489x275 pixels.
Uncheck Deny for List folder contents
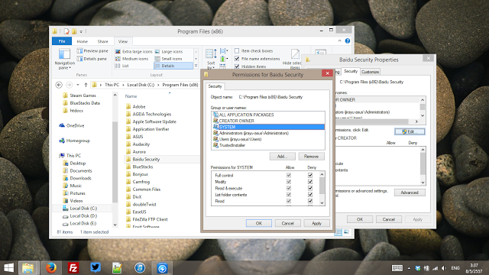[310, 195]
